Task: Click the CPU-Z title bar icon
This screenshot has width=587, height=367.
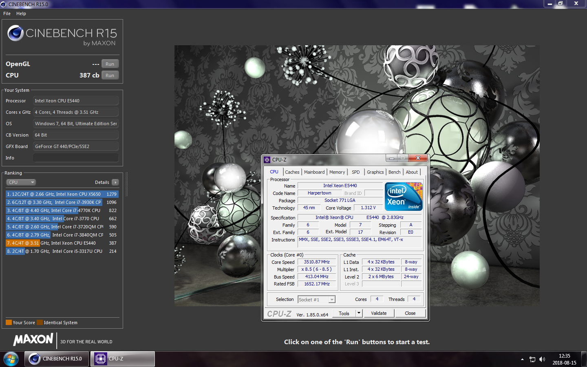Action: coord(267,160)
